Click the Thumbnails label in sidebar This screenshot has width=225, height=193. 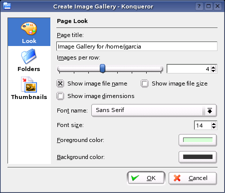pos(29,97)
